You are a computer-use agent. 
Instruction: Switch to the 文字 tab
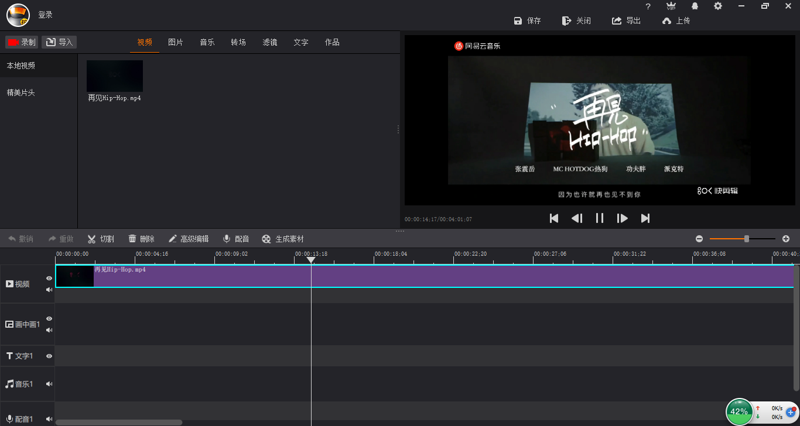click(x=301, y=42)
